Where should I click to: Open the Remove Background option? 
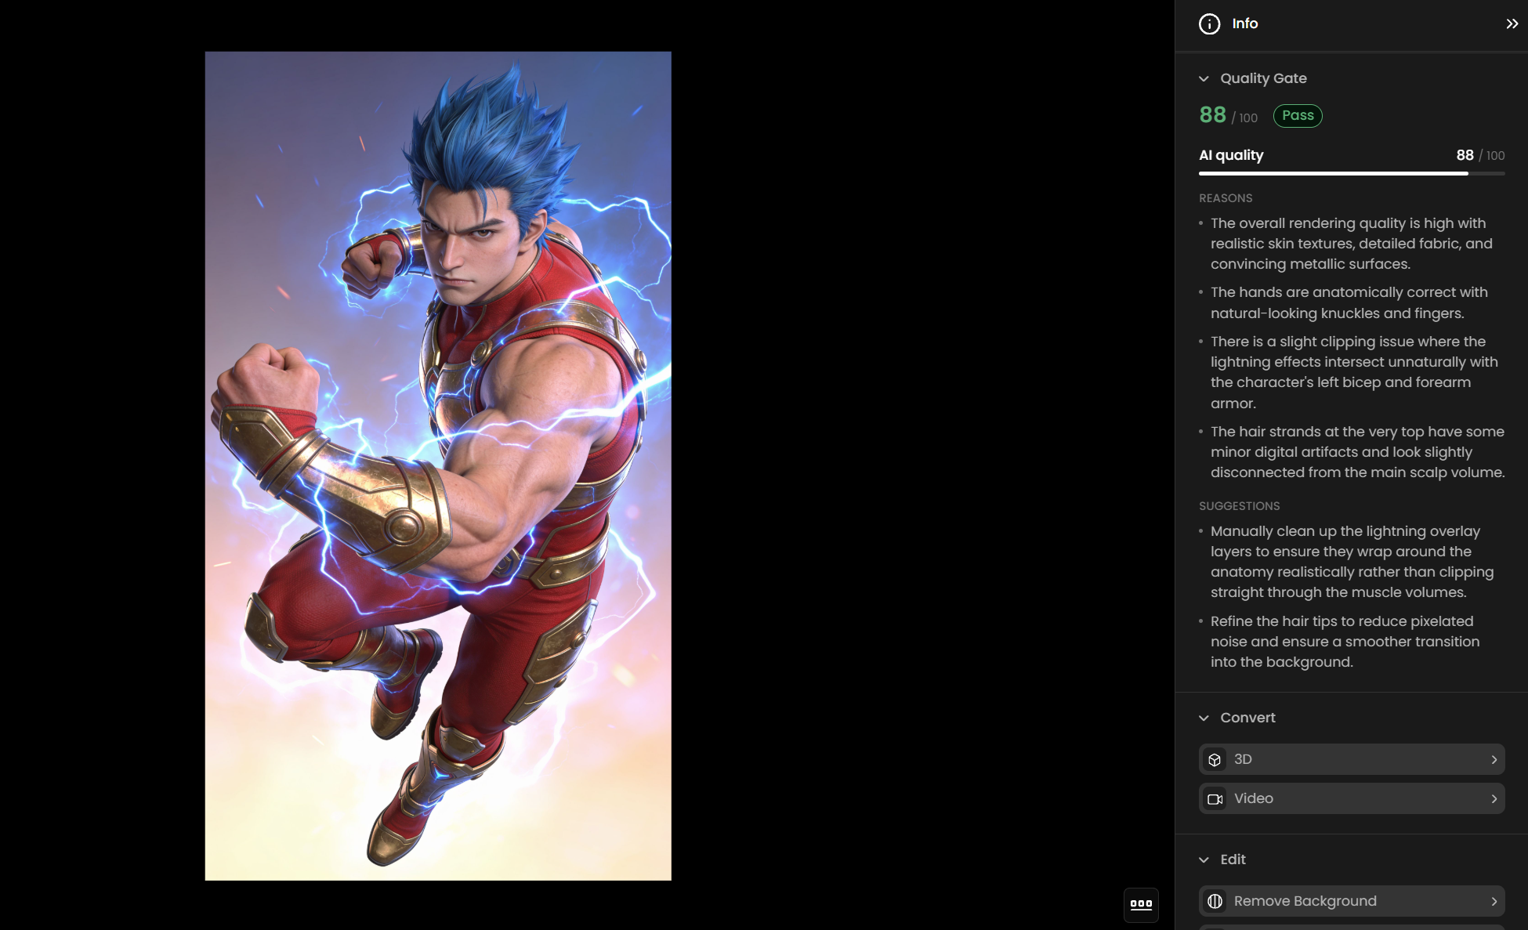[x=1352, y=901]
